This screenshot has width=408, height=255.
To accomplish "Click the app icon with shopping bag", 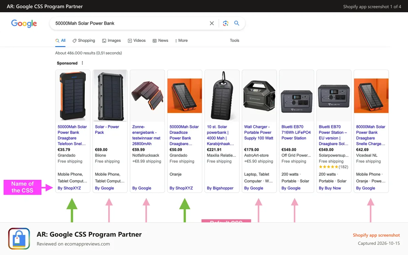I will [19, 239].
